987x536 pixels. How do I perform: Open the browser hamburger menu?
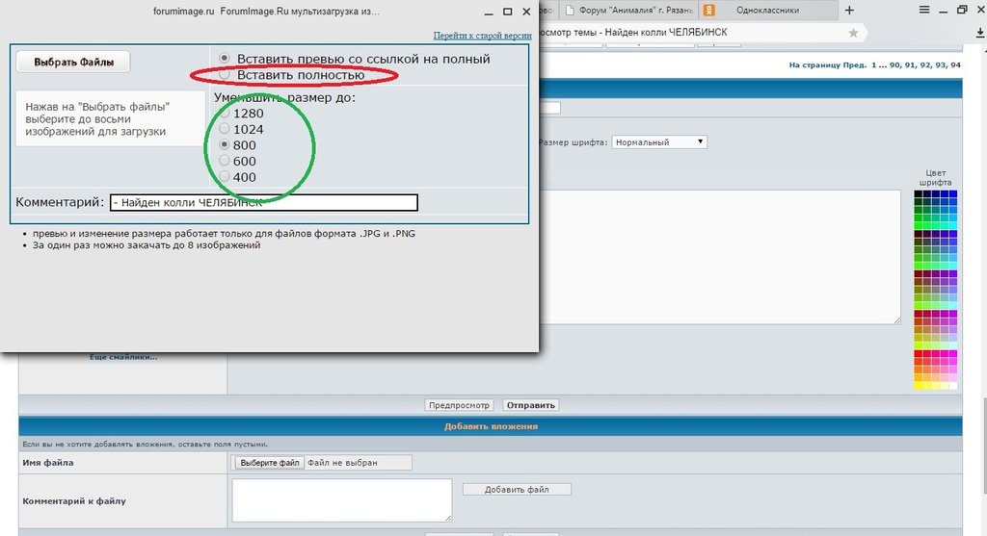tap(924, 10)
